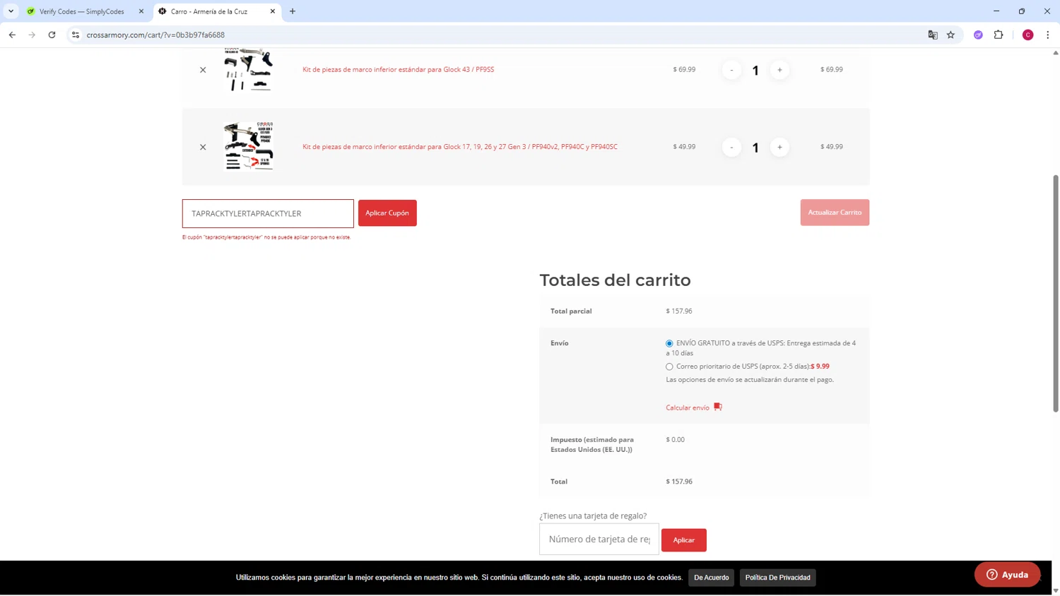
Task: Apply gift card with Aplicar button
Action: point(683,540)
